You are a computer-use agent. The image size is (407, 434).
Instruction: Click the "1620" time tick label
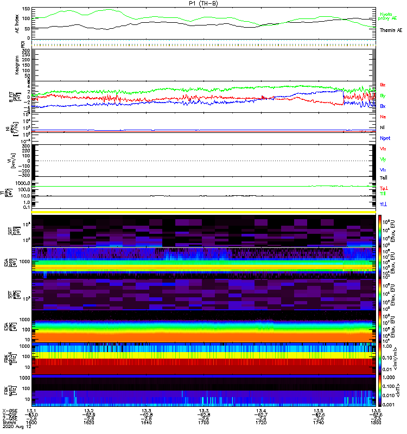89,423
